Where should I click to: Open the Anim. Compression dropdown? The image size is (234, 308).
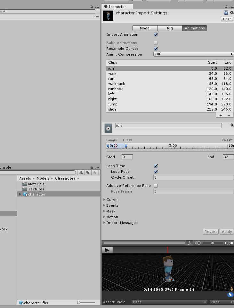coord(193,54)
